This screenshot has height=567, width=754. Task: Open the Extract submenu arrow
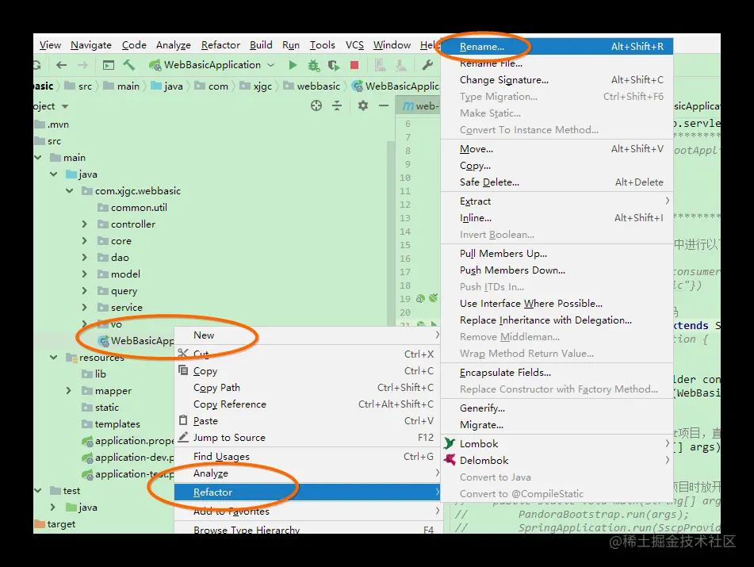coord(668,201)
